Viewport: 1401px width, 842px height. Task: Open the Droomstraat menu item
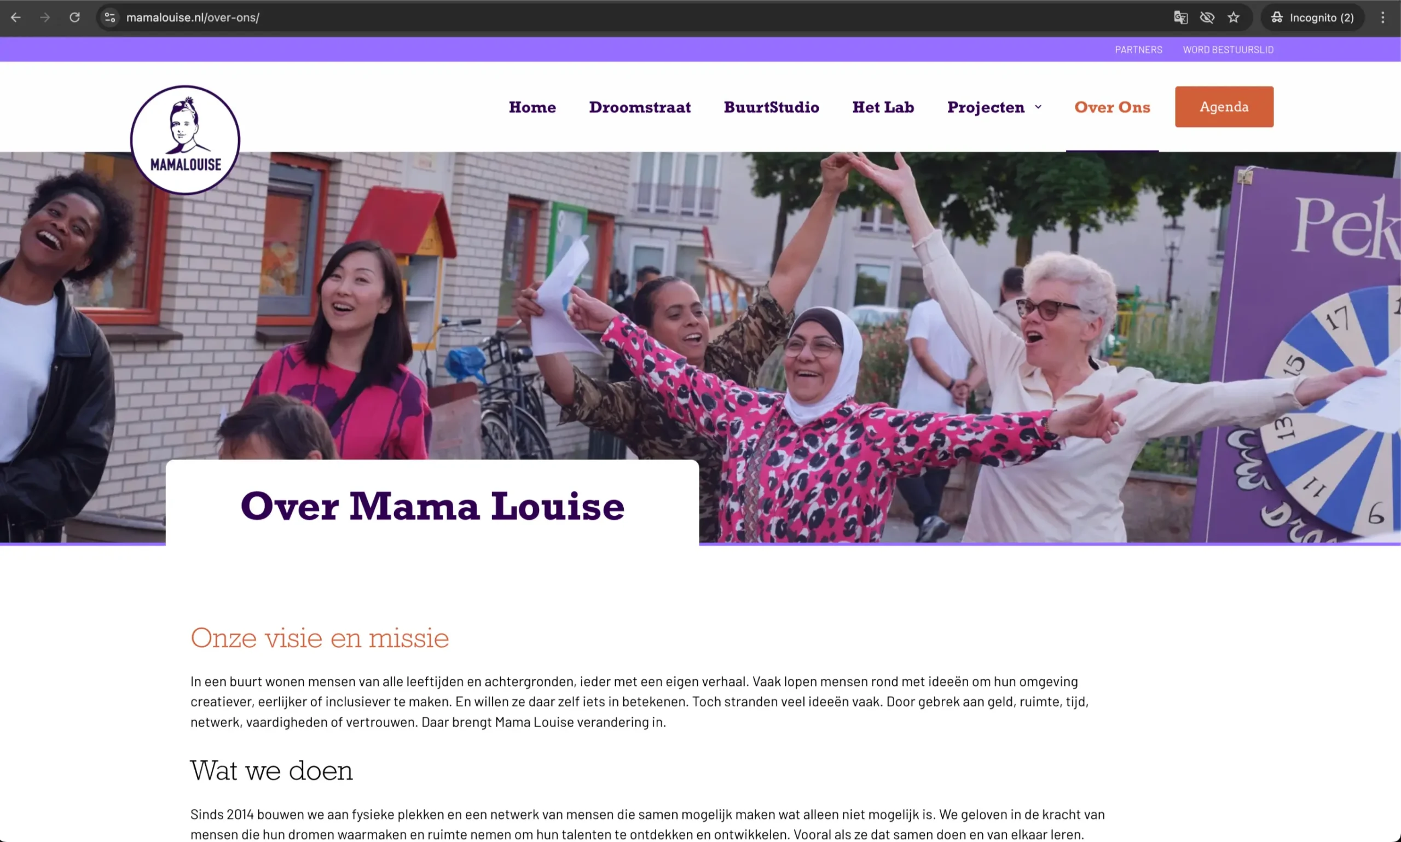click(x=640, y=107)
